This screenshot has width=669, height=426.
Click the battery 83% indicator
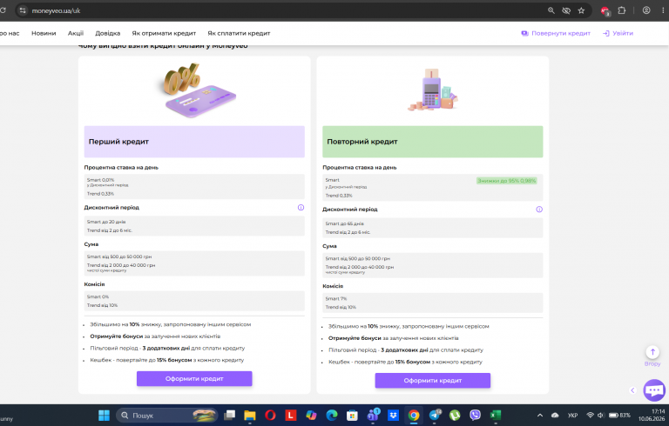click(x=619, y=416)
